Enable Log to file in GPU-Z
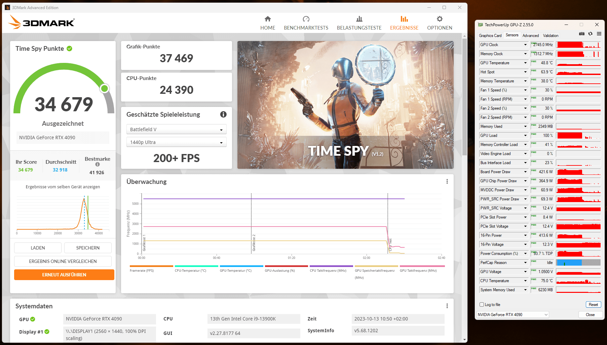607x345 pixels. pos(482,305)
